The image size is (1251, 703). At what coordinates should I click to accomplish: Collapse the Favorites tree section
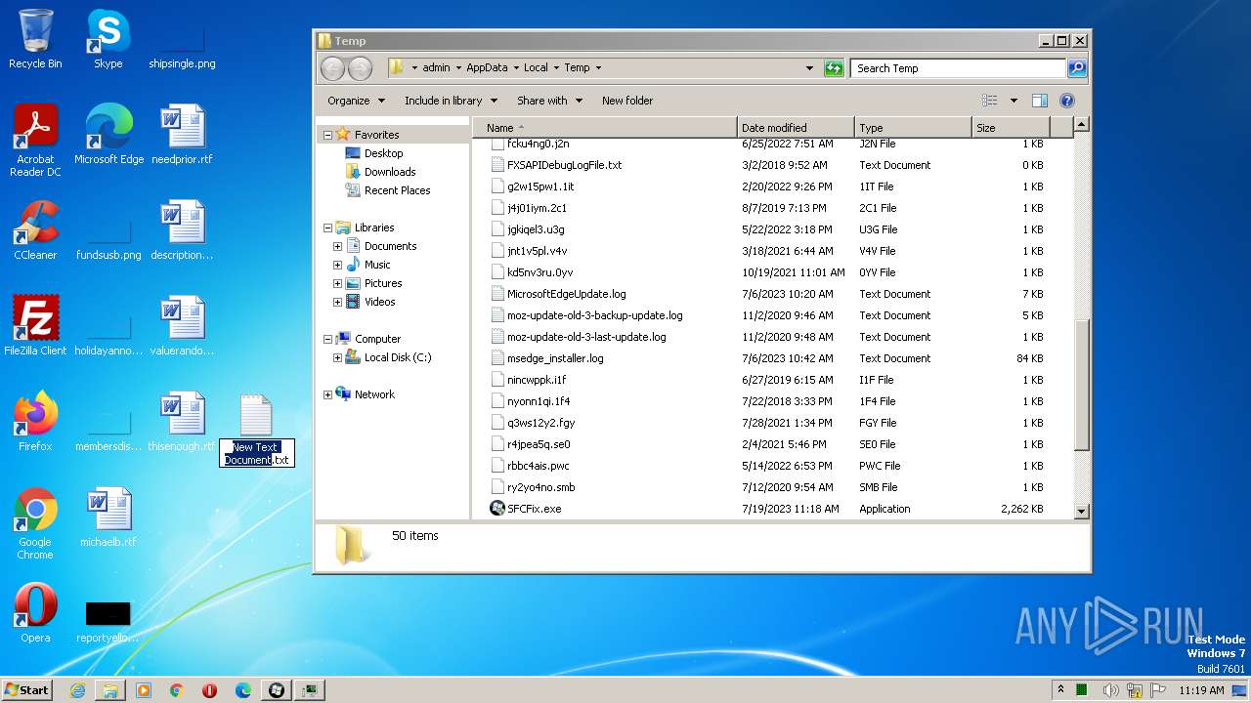pyautogui.click(x=327, y=135)
